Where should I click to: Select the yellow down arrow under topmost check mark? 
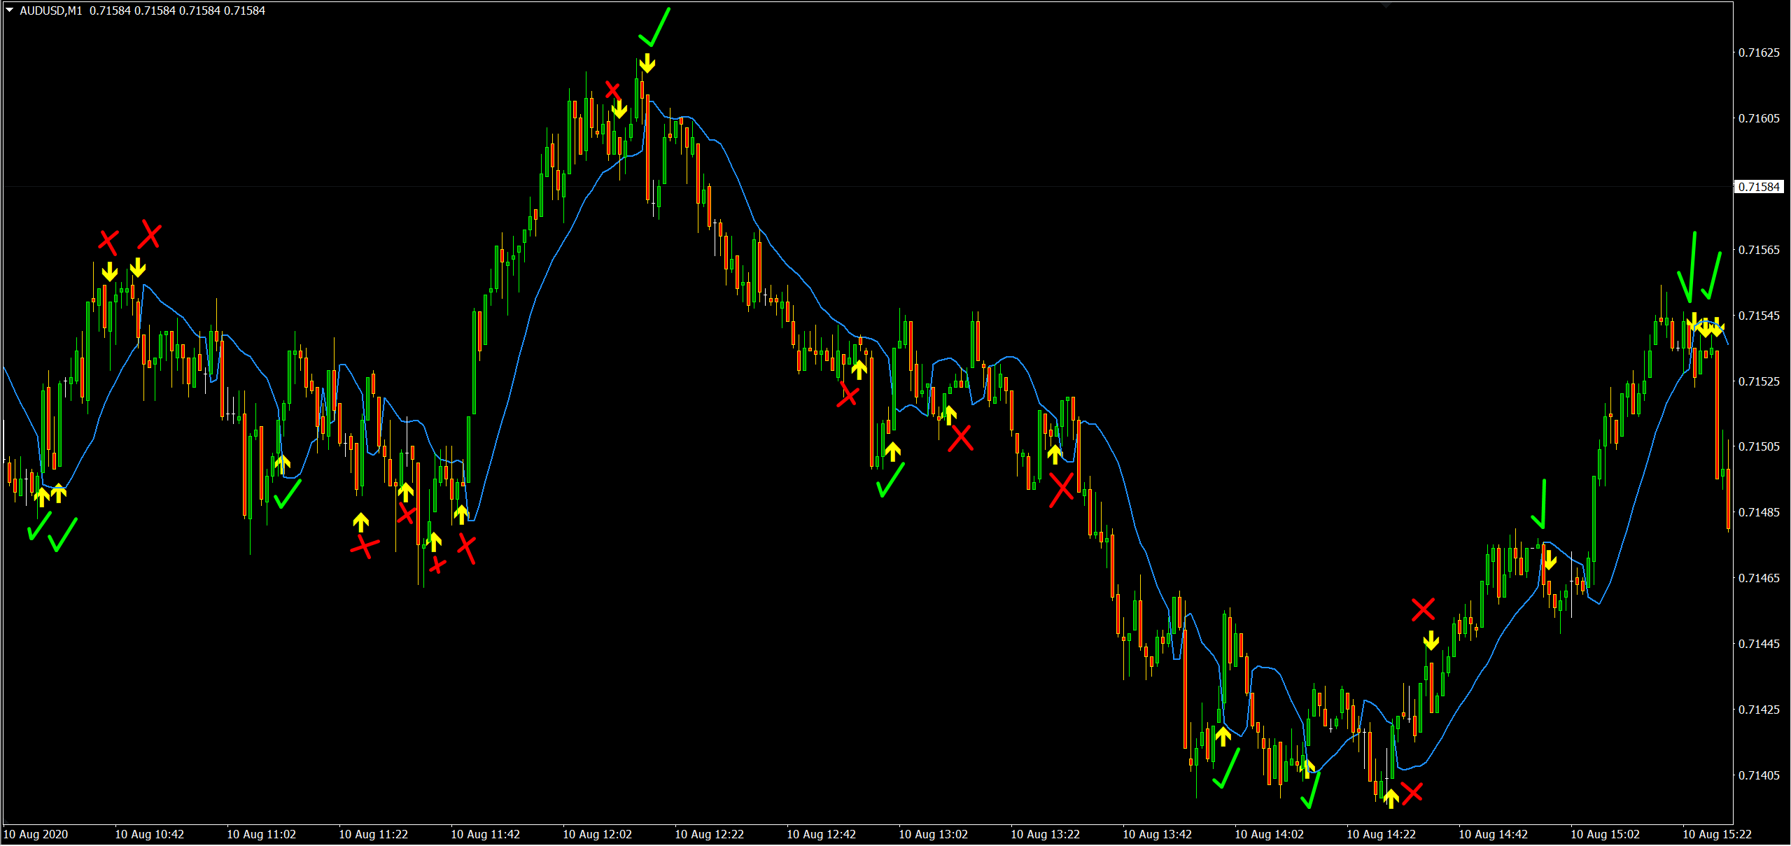click(x=647, y=64)
